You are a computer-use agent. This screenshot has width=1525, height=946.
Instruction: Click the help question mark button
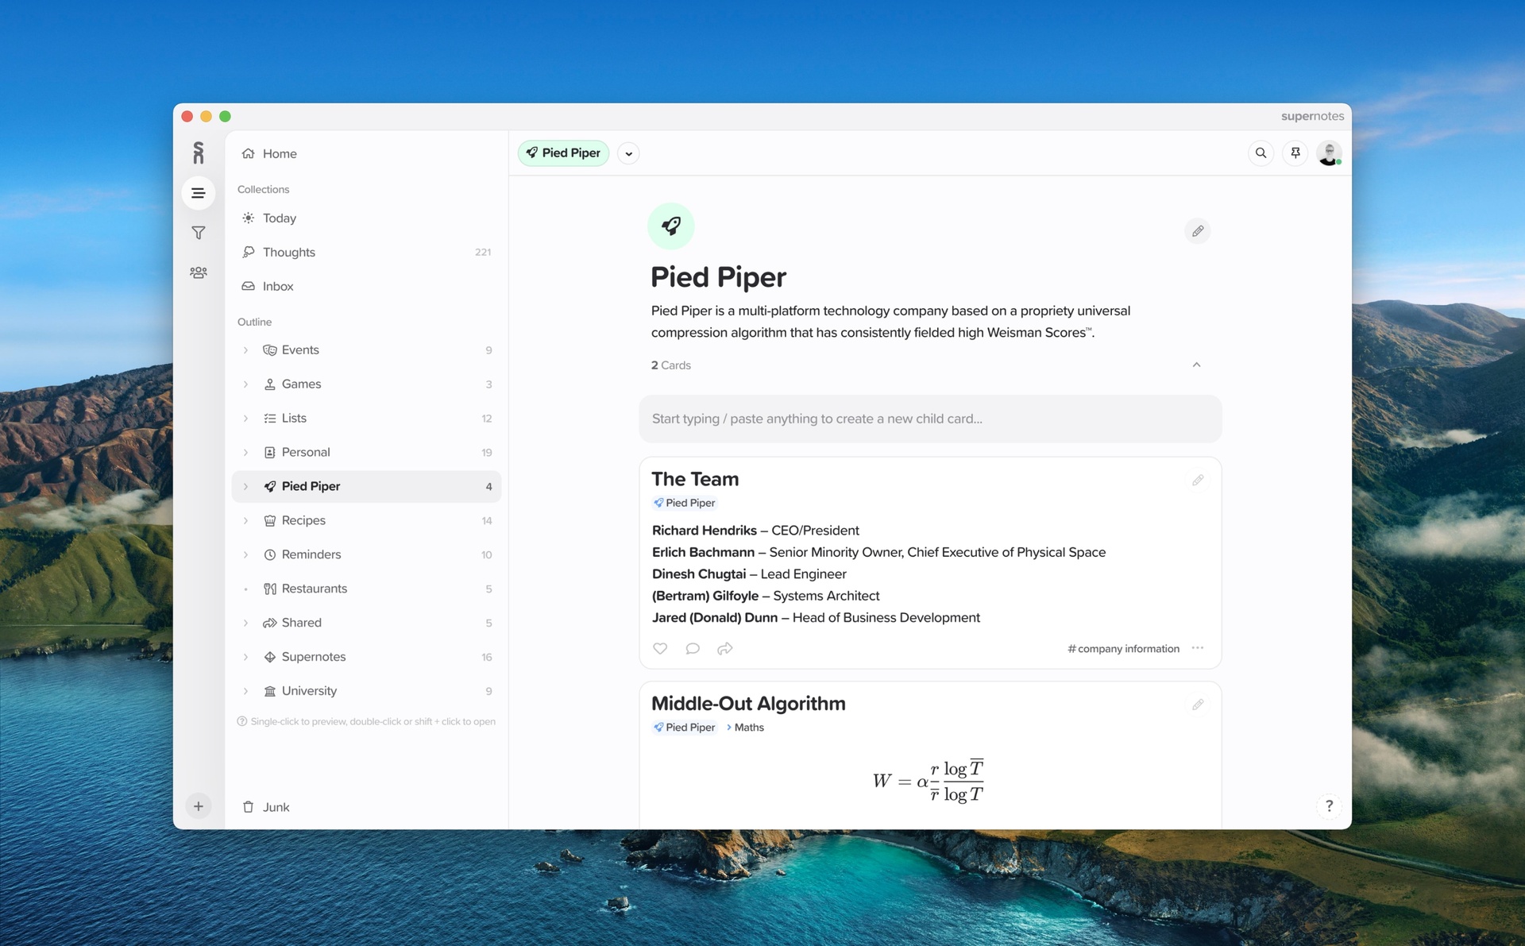[1329, 805]
